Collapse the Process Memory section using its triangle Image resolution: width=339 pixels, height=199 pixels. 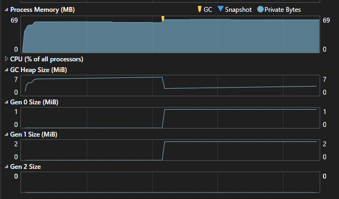6,9
